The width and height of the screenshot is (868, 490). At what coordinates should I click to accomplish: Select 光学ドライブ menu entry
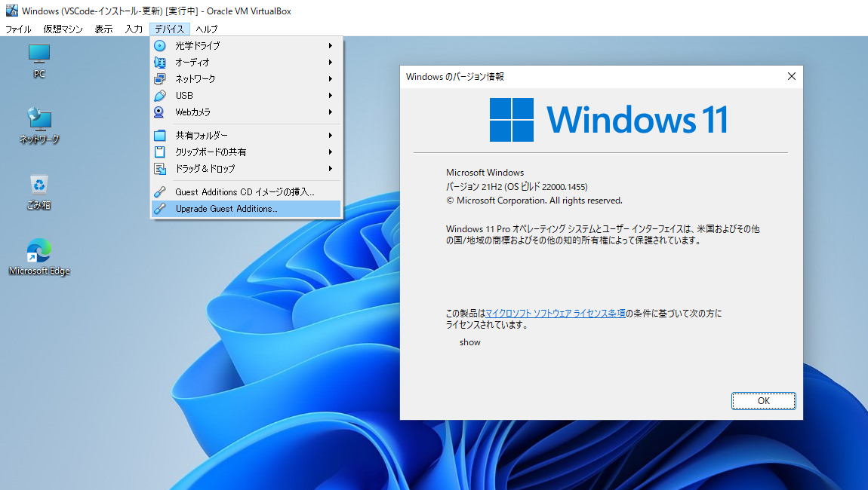(246, 46)
